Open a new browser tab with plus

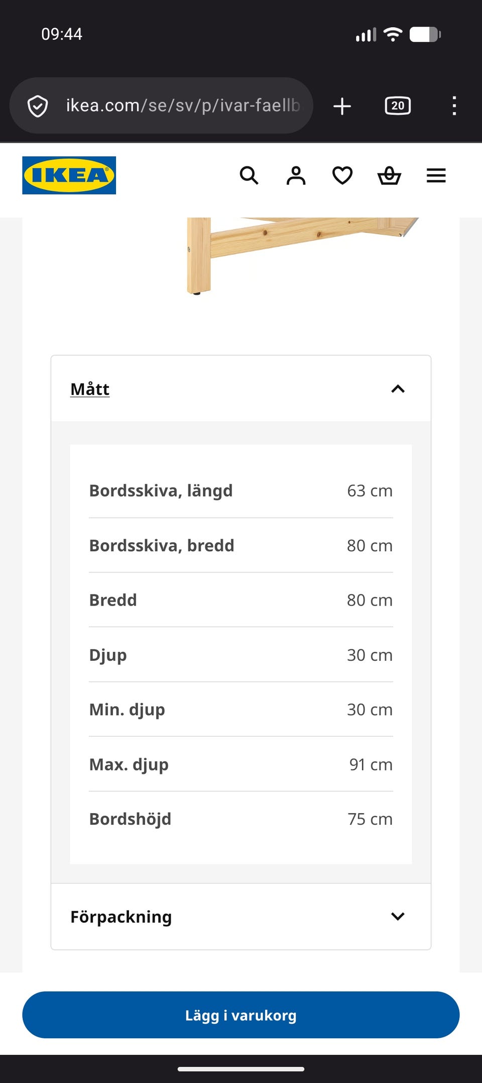coord(342,106)
